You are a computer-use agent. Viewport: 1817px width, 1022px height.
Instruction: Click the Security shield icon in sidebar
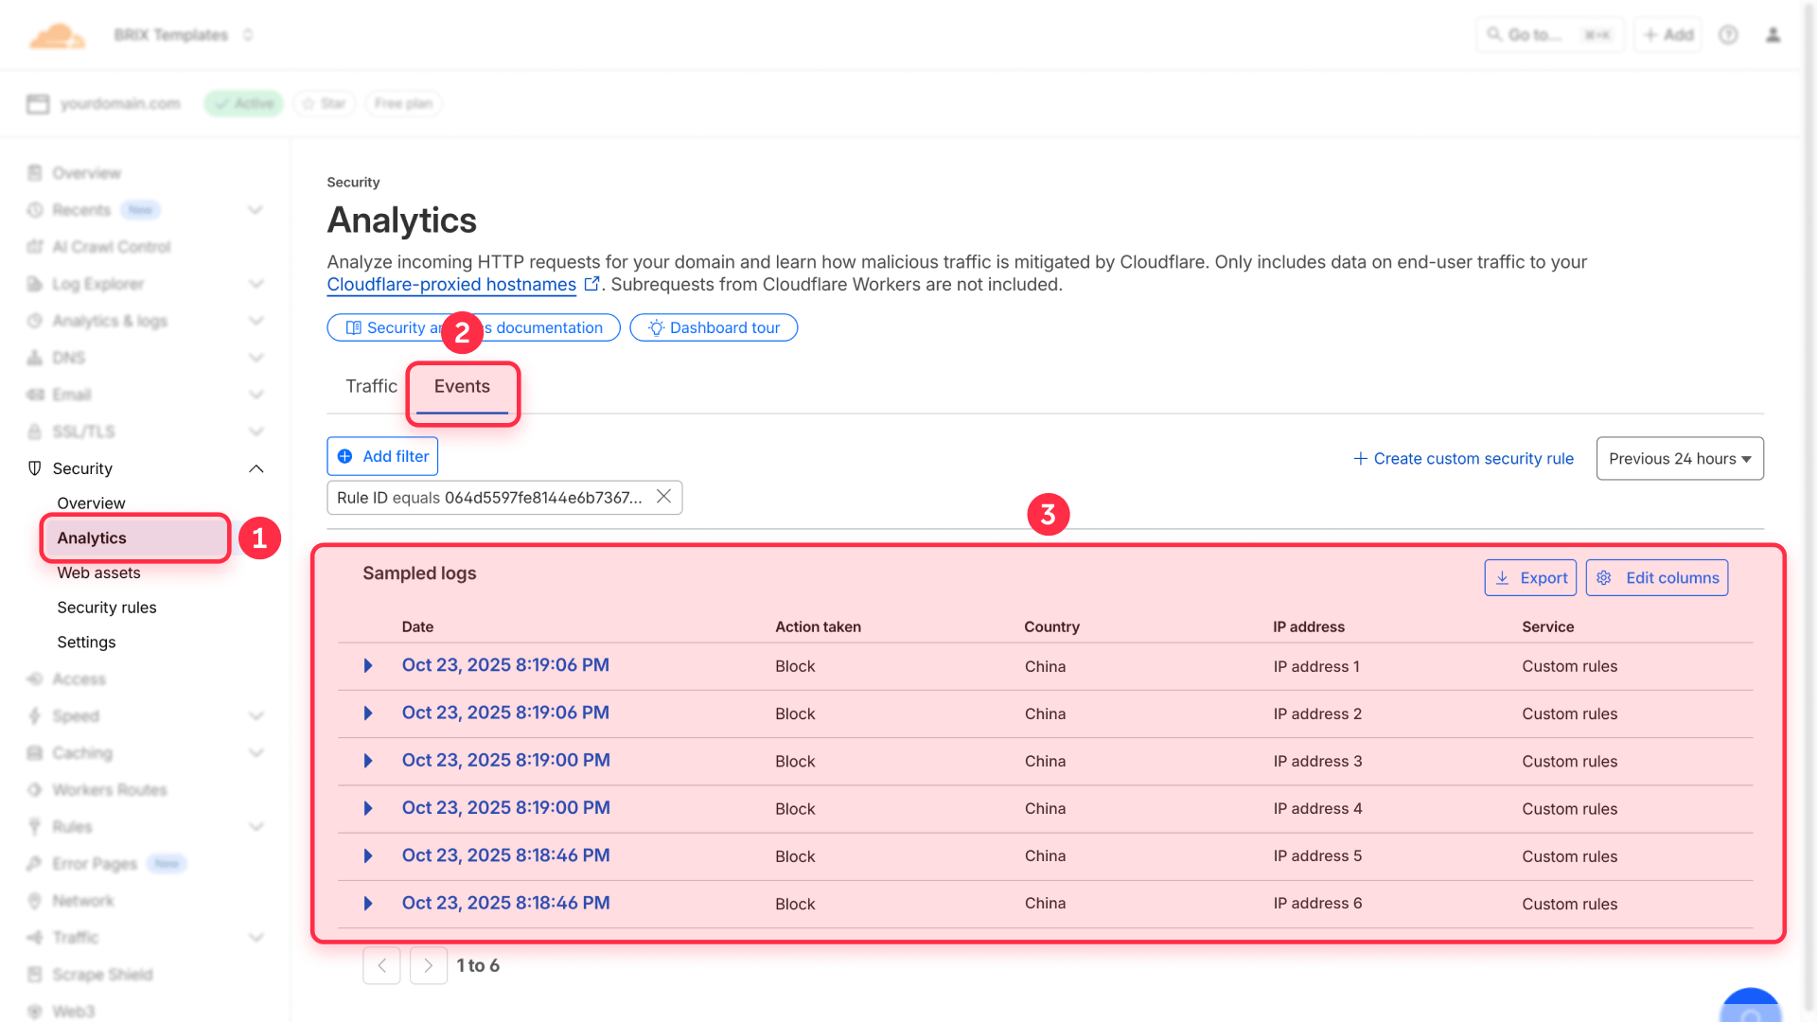coord(34,467)
